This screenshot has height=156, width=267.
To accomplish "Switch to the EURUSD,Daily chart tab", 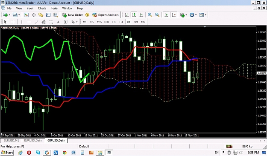I will (x=33, y=141).
